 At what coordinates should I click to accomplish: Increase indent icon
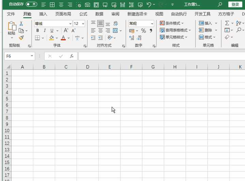[x=100, y=38]
